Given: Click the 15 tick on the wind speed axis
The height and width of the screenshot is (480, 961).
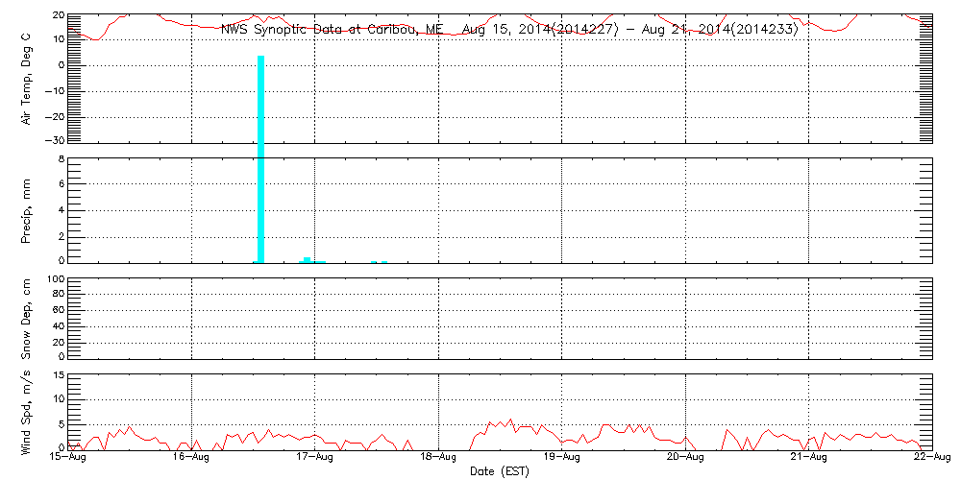Looking at the screenshot, I should tap(57, 374).
